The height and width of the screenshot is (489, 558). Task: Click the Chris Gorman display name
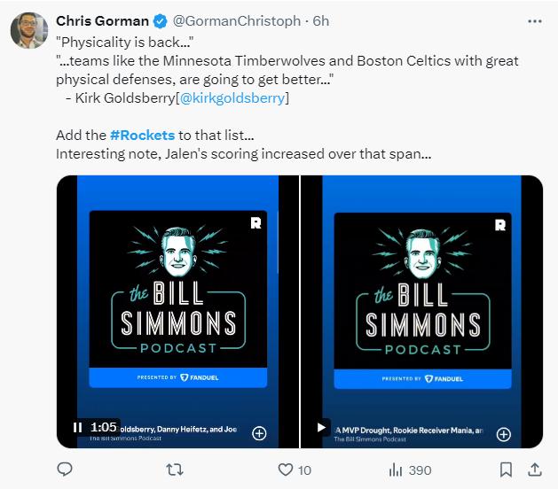pyautogui.click(x=103, y=21)
